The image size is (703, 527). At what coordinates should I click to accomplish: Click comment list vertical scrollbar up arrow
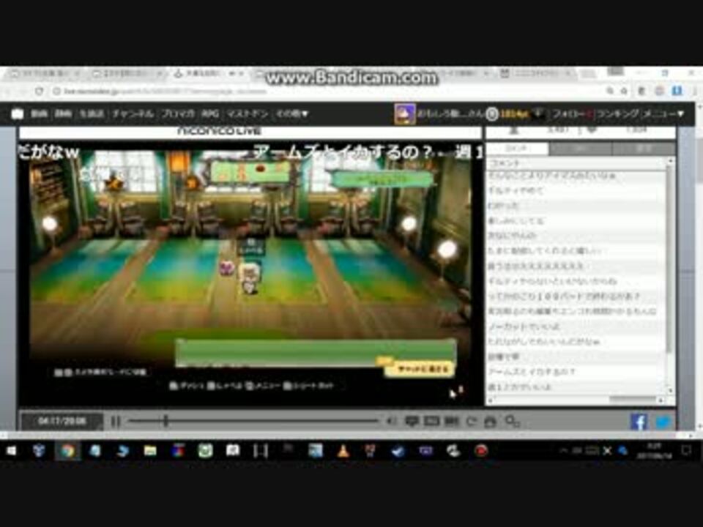pyautogui.click(x=670, y=161)
